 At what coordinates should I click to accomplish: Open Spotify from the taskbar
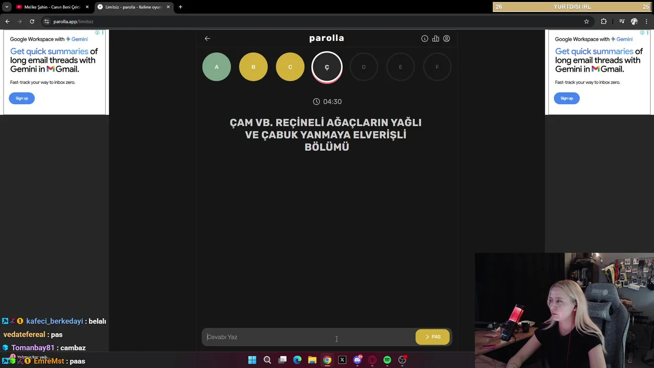click(x=387, y=360)
